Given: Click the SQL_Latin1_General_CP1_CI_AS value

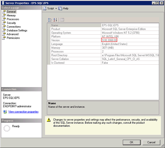Looking at the screenshot, I should [121, 59].
